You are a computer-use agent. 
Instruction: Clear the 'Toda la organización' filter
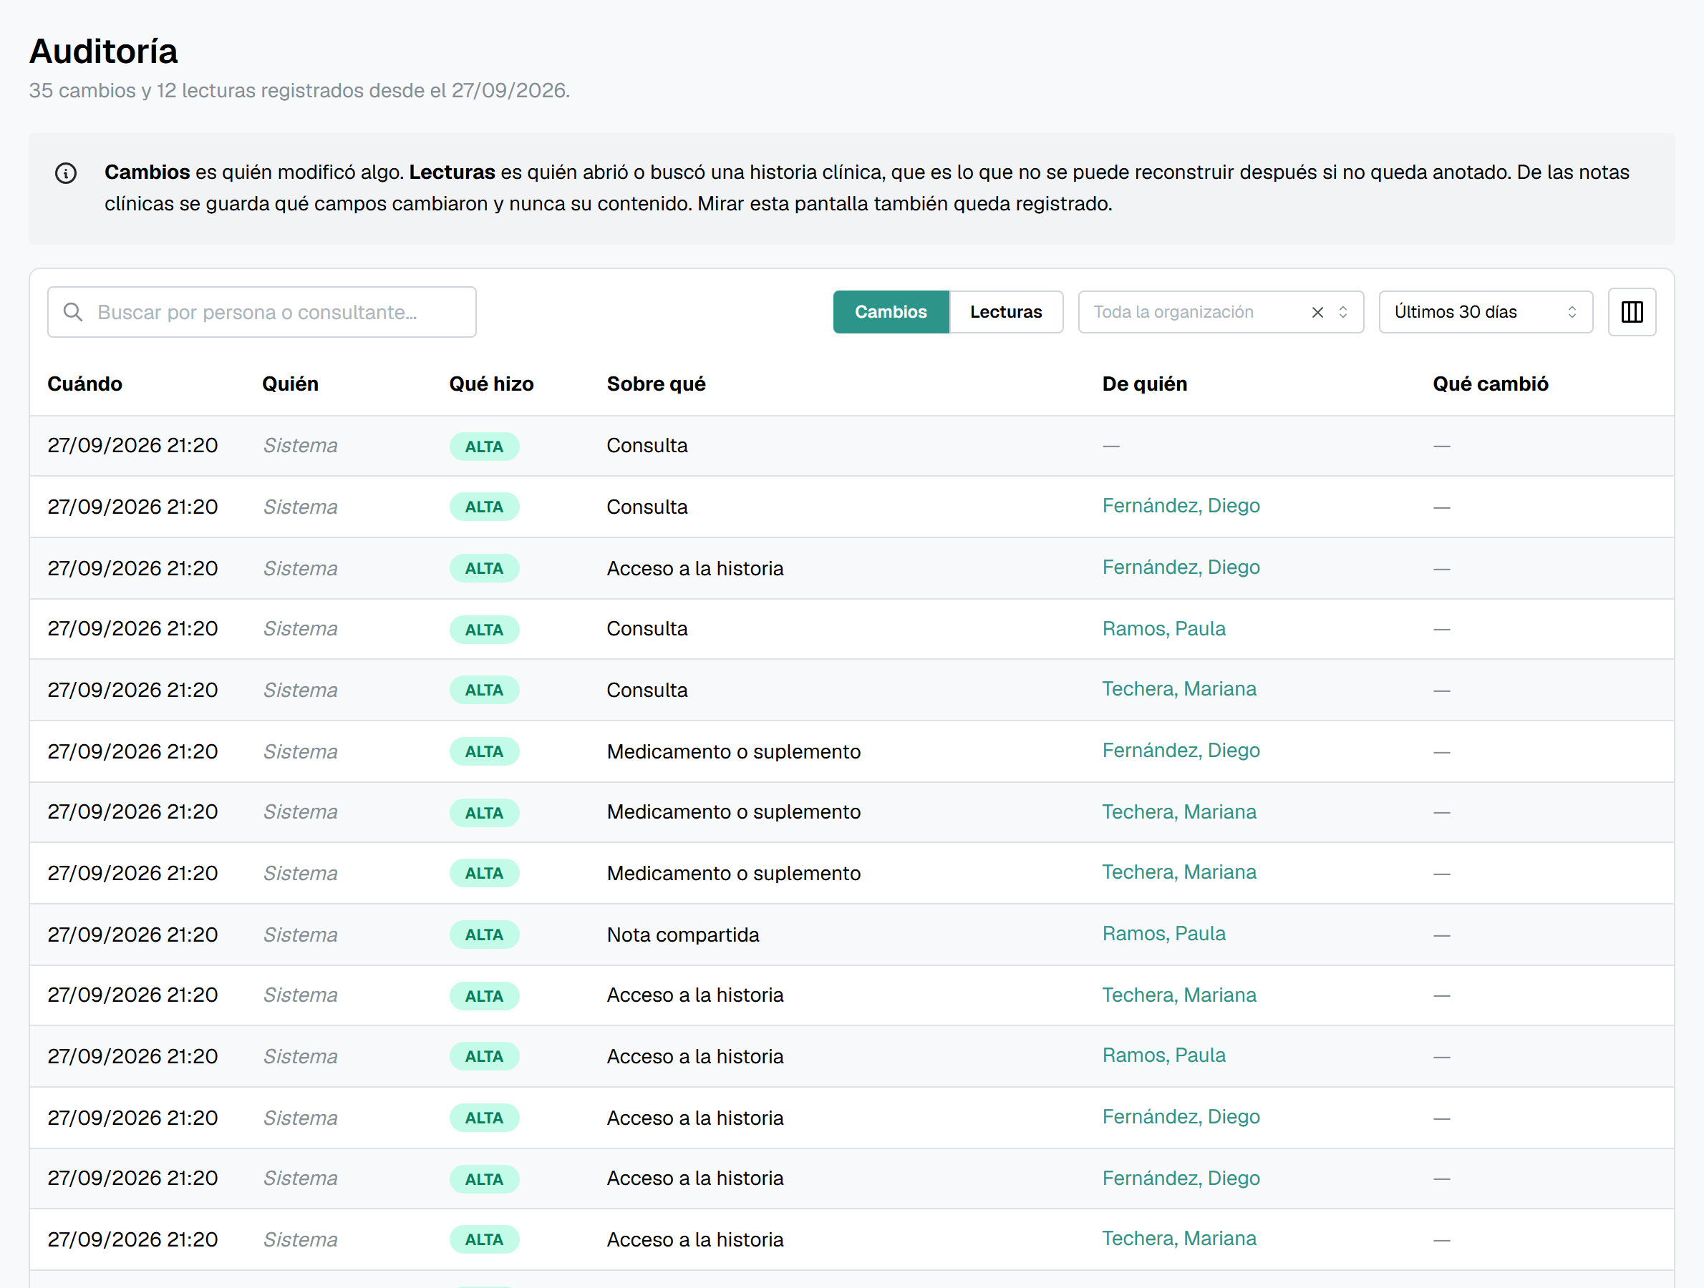[x=1317, y=312]
